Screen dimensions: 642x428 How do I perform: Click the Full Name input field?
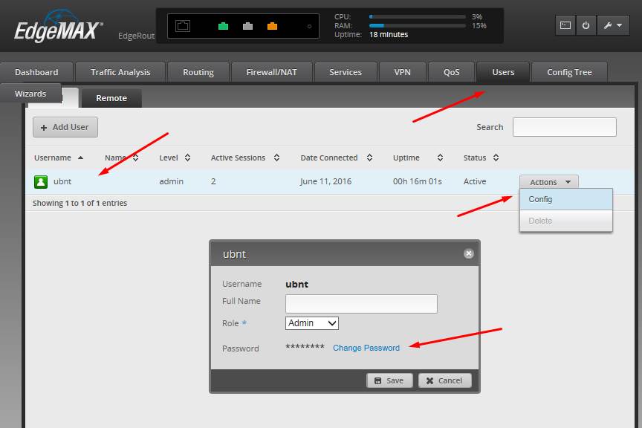click(x=361, y=303)
